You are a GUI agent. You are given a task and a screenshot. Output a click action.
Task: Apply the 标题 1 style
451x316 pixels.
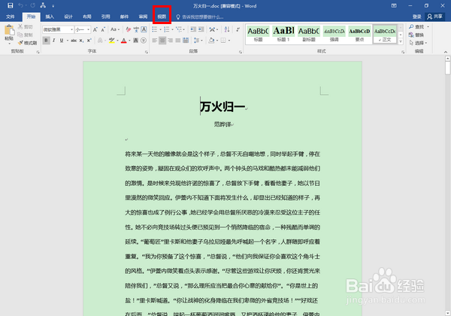click(283, 34)
